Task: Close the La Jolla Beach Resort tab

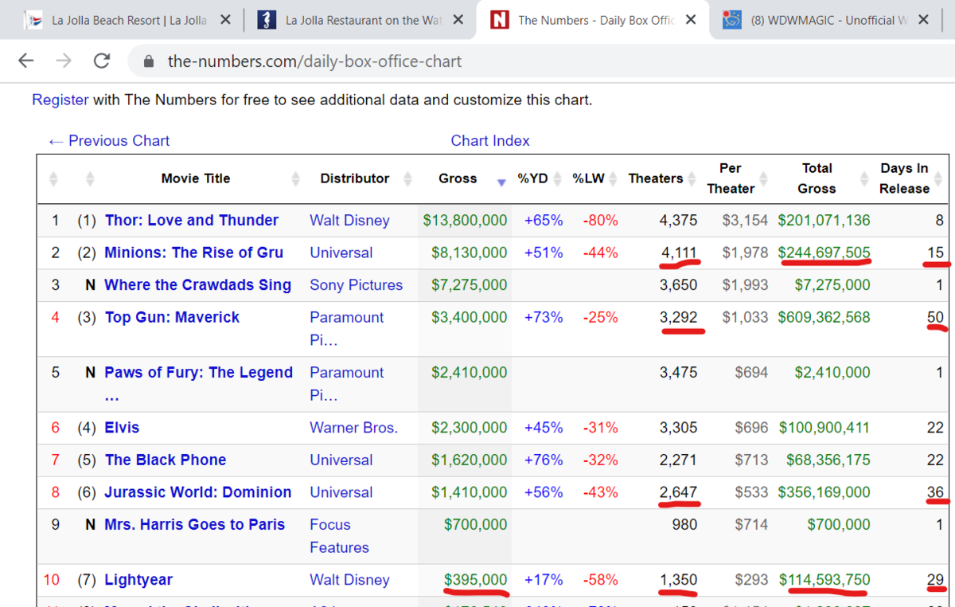Action: [x=225, y=20]
